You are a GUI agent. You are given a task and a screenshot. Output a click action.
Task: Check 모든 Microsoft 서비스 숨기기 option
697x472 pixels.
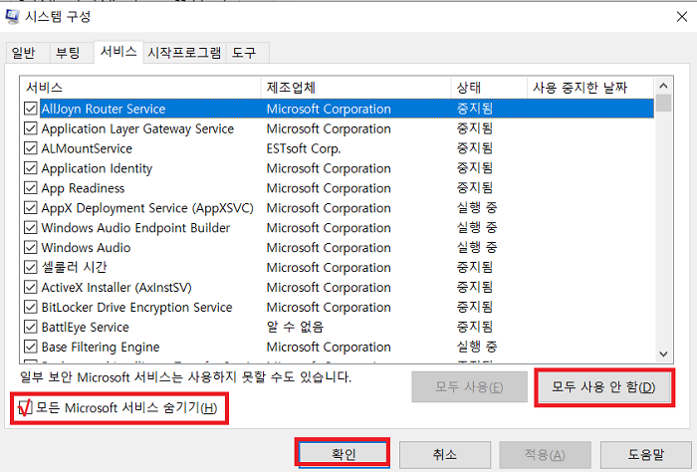tap(25, 407)
